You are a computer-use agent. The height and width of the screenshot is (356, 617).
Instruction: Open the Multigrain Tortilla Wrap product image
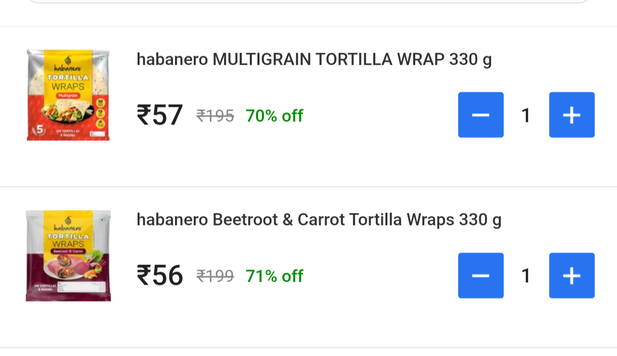pos(68,95)
